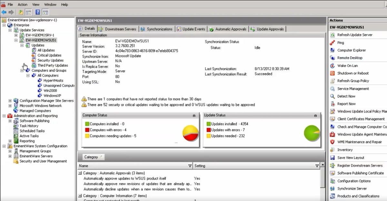
Task: Click the Security and User Management lock icon
Action: (16, 161)
